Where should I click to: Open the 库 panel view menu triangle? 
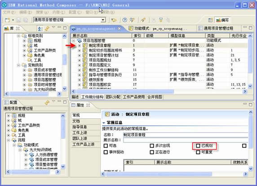click(53, 27)
